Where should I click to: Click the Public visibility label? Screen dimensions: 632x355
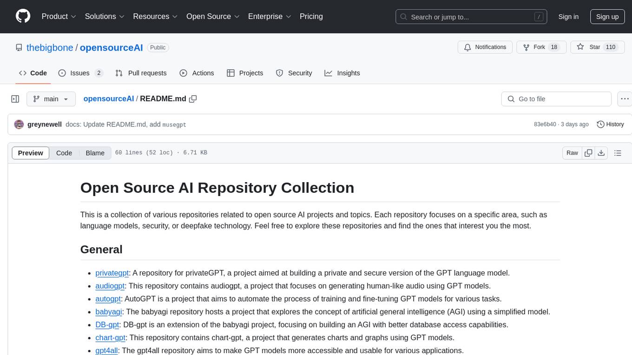point(158,47)
